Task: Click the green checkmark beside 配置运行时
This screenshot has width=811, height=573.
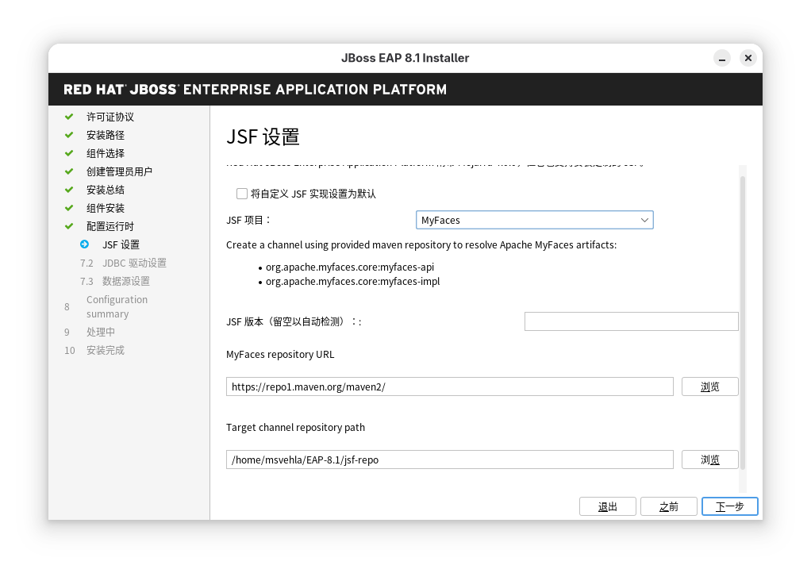Action: (69, 226)
